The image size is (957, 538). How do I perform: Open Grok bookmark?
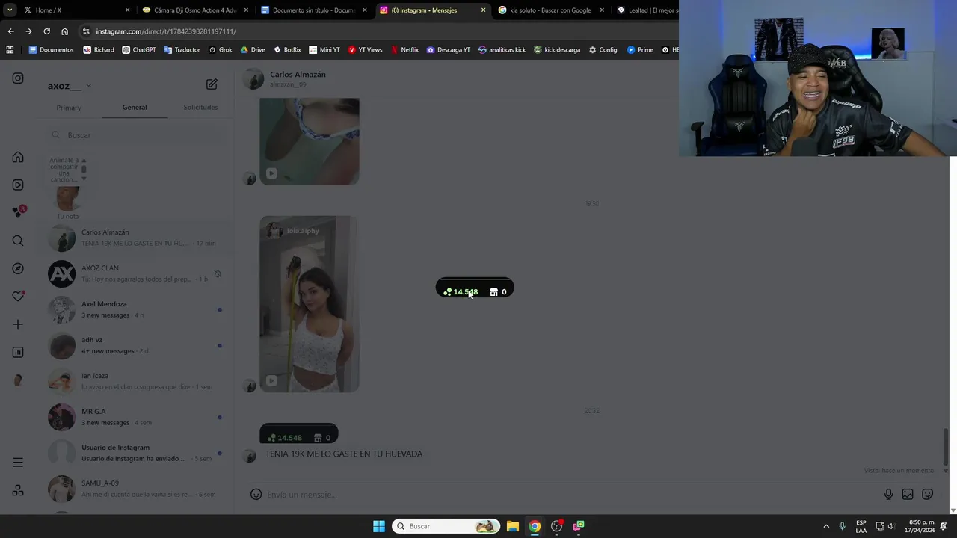(220, 50)
